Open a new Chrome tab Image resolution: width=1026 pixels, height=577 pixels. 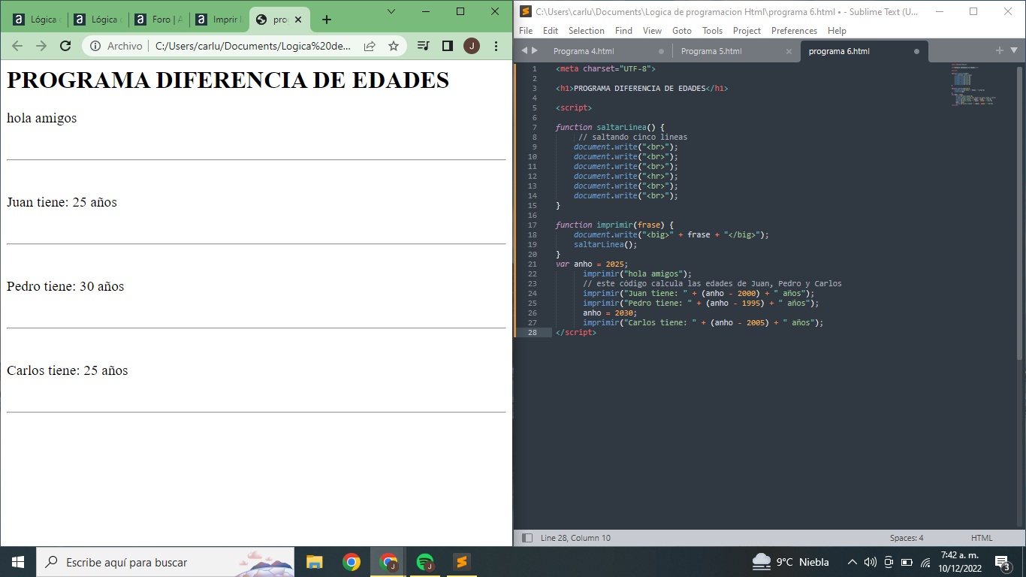pos(327,20)
